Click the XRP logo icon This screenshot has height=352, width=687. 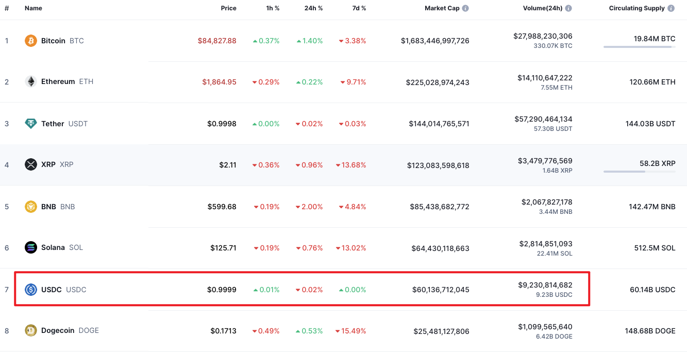31,164
